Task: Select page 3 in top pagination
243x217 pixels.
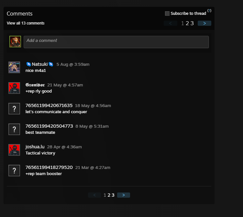Action: coord(192,23)
